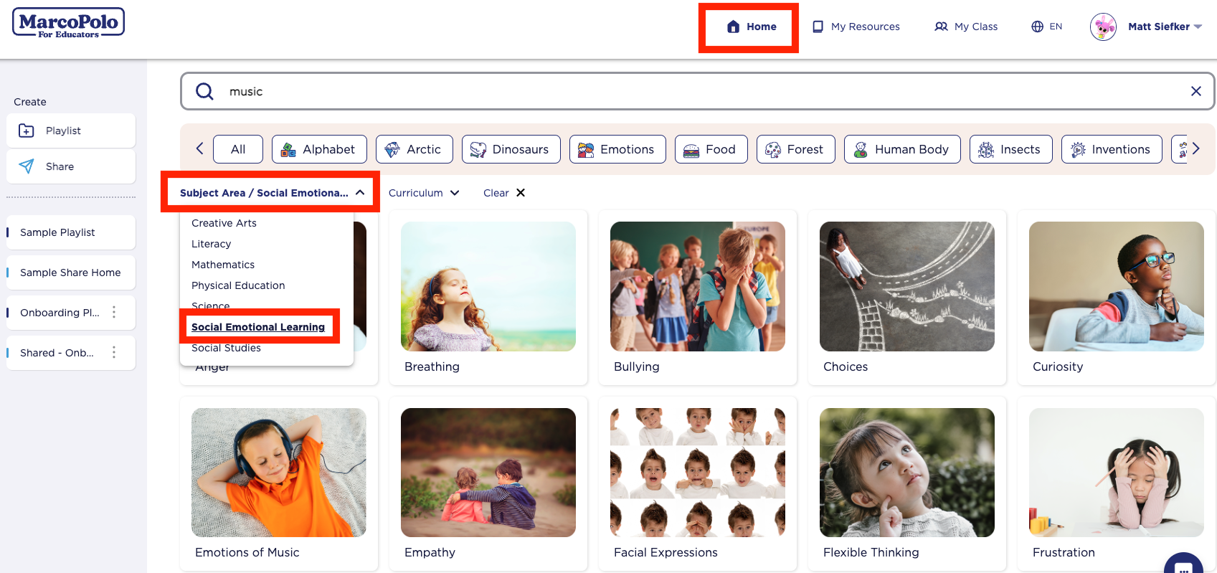Image resolution: width=1217 pixels, height=573 pixels.
Task: Choose Social Studies subject
Action: 226,348
